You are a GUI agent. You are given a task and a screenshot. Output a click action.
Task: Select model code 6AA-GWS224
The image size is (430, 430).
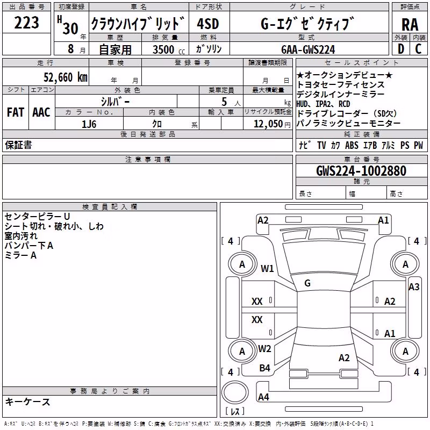coord(308,49)
